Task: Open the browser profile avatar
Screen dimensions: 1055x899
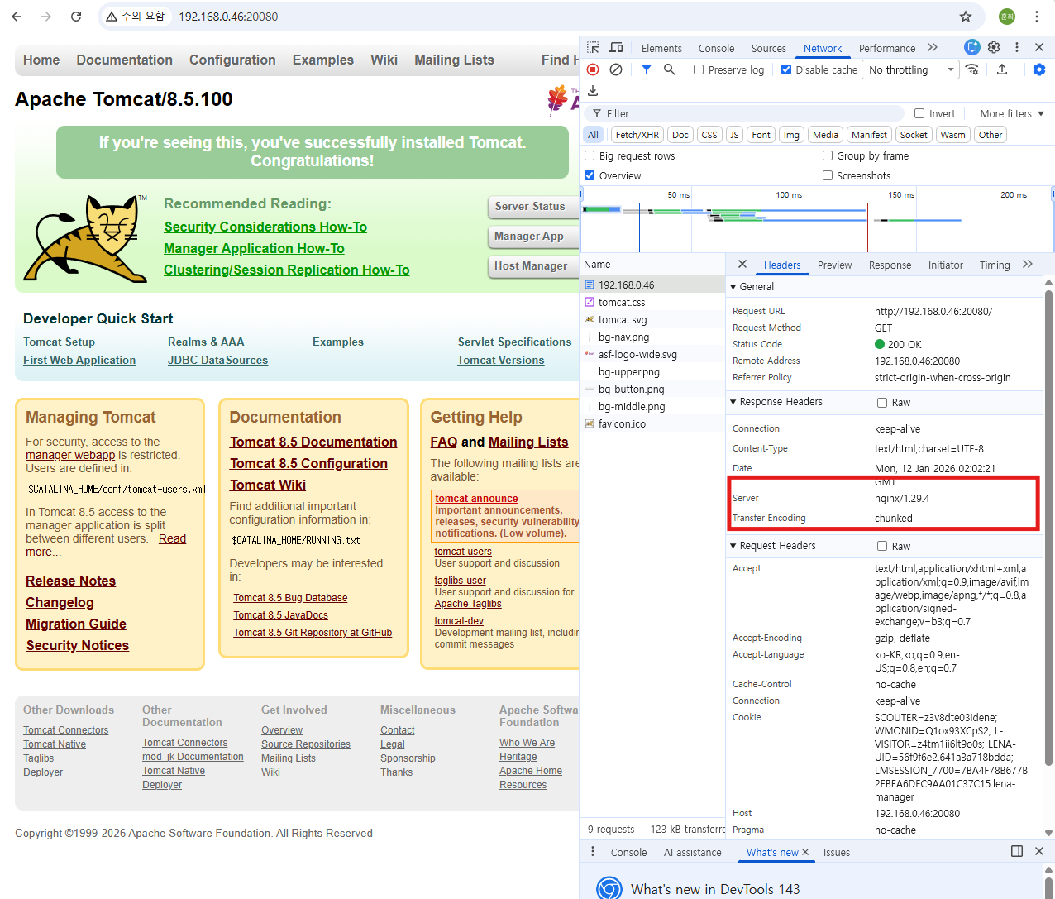Action: (1007, 17)
